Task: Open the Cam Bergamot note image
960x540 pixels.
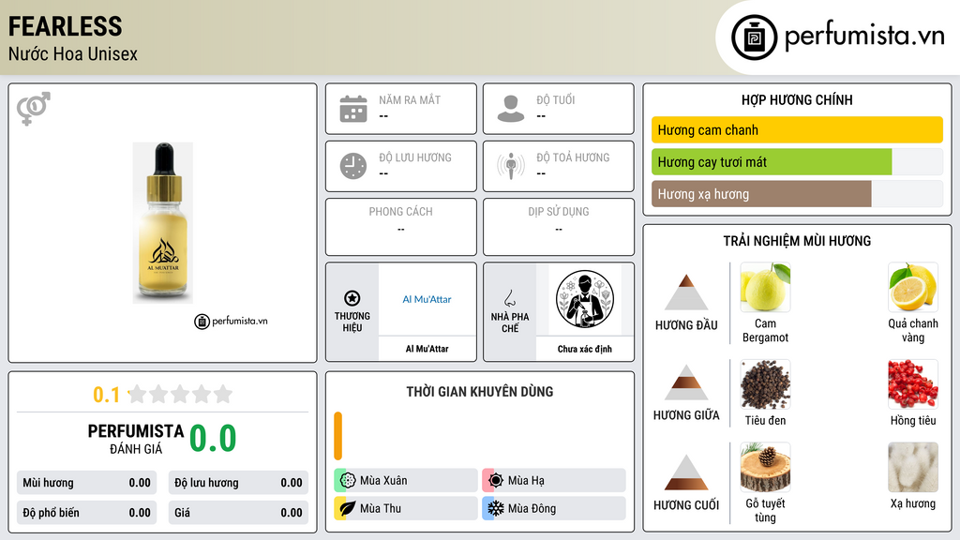Action: point(765,287)
